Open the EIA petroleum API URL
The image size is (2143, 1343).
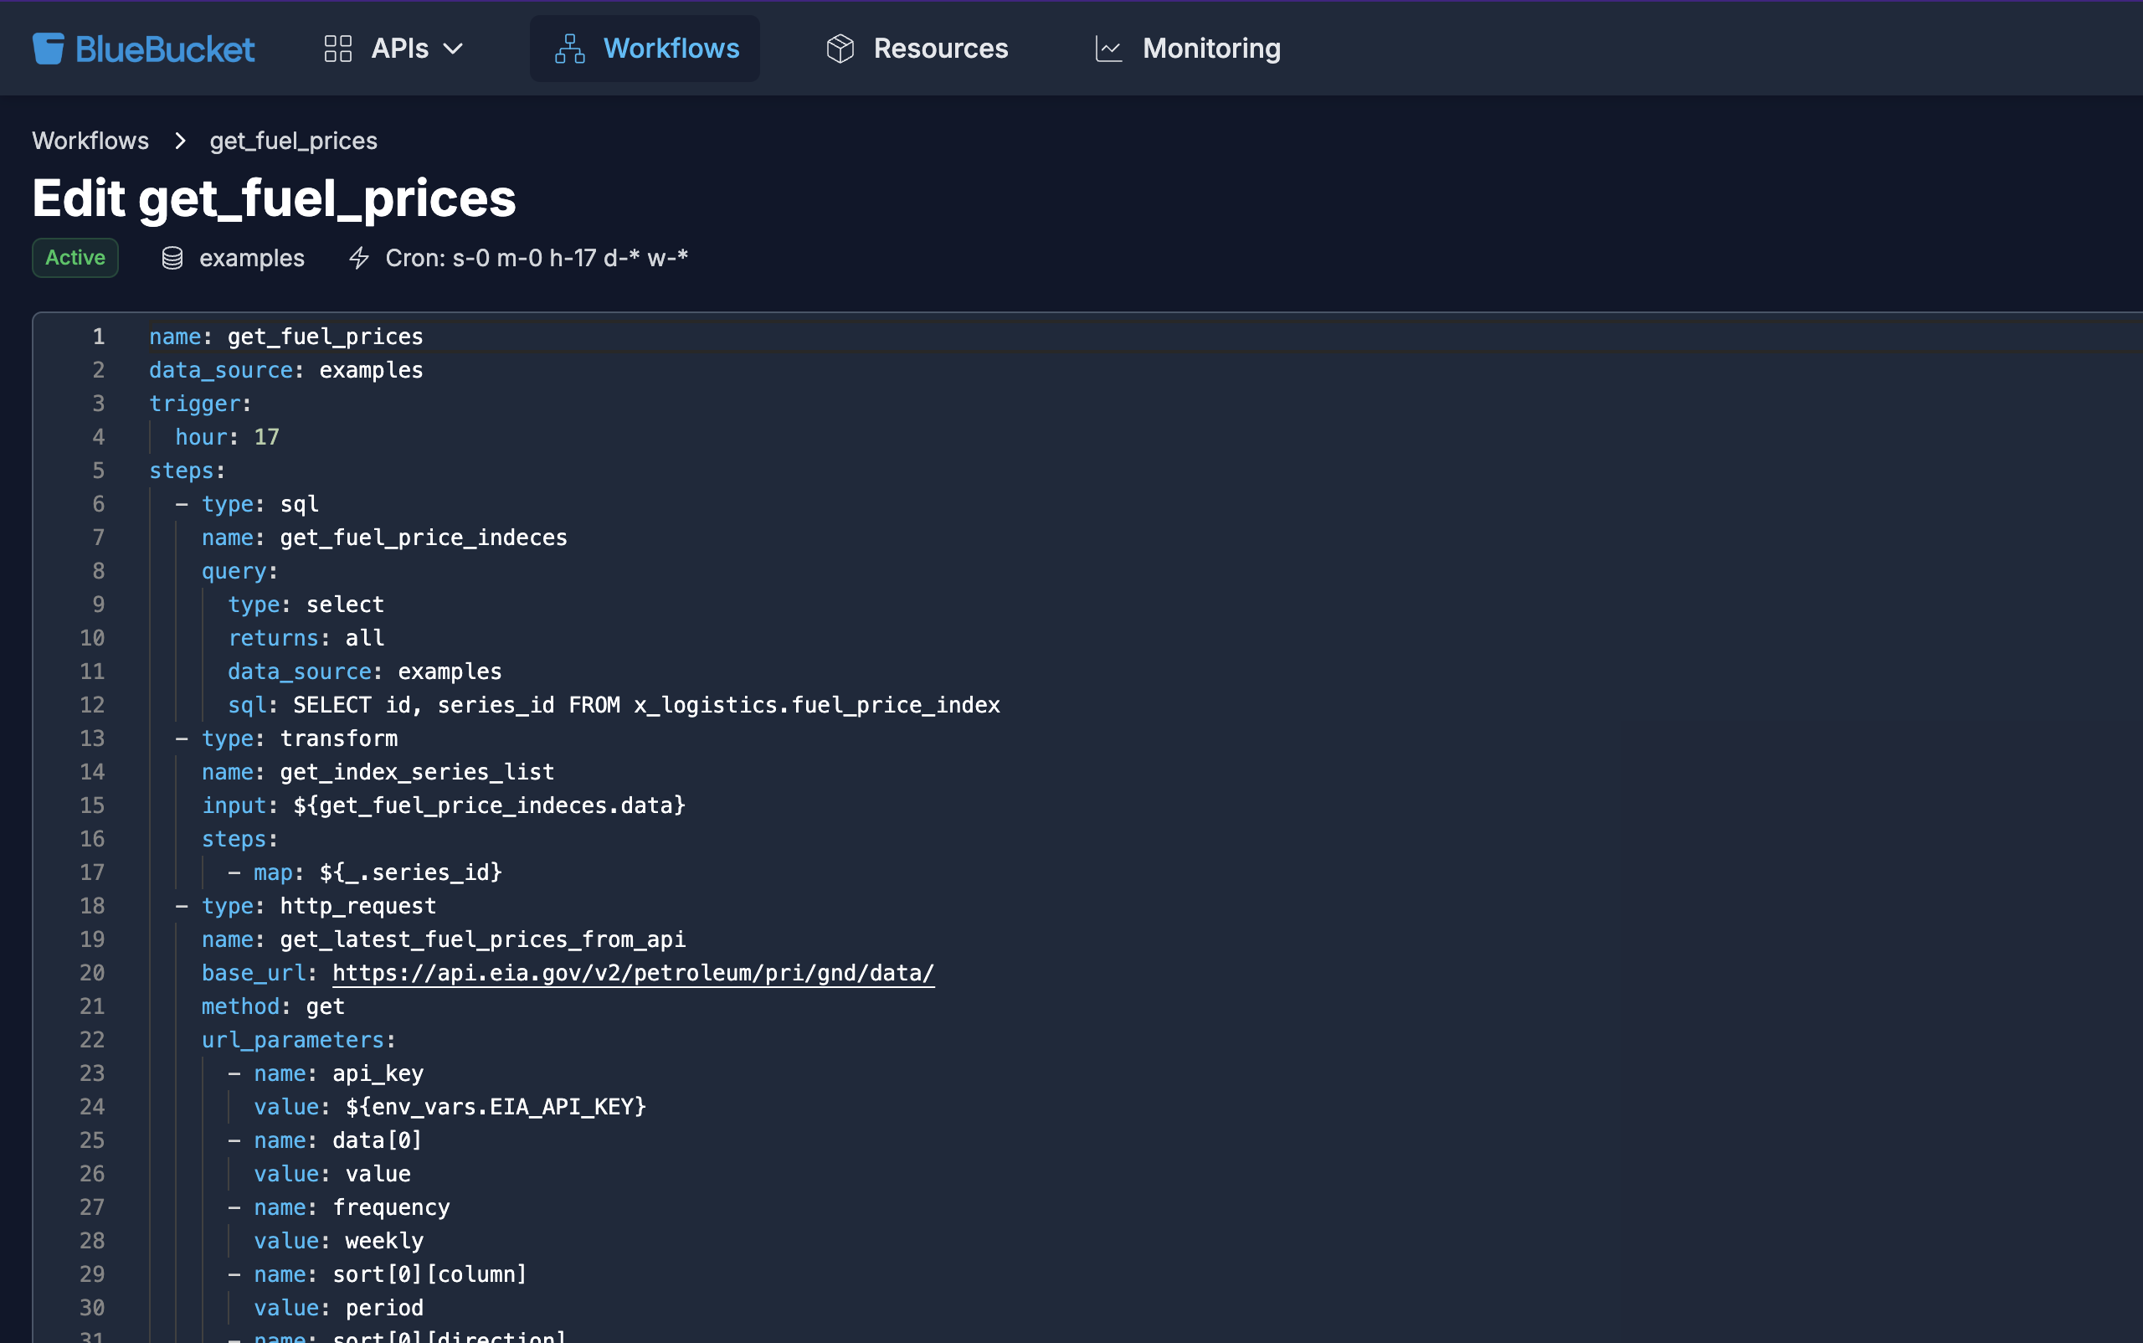[x=631, y=973]
